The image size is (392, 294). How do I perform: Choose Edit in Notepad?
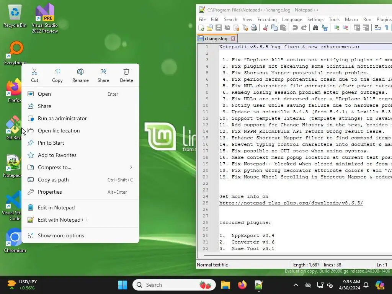tap(80, 208)
